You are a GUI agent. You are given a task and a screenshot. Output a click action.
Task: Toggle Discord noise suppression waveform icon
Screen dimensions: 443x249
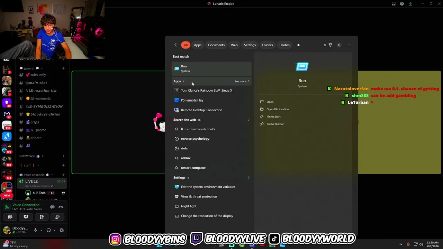coord(52,207)
